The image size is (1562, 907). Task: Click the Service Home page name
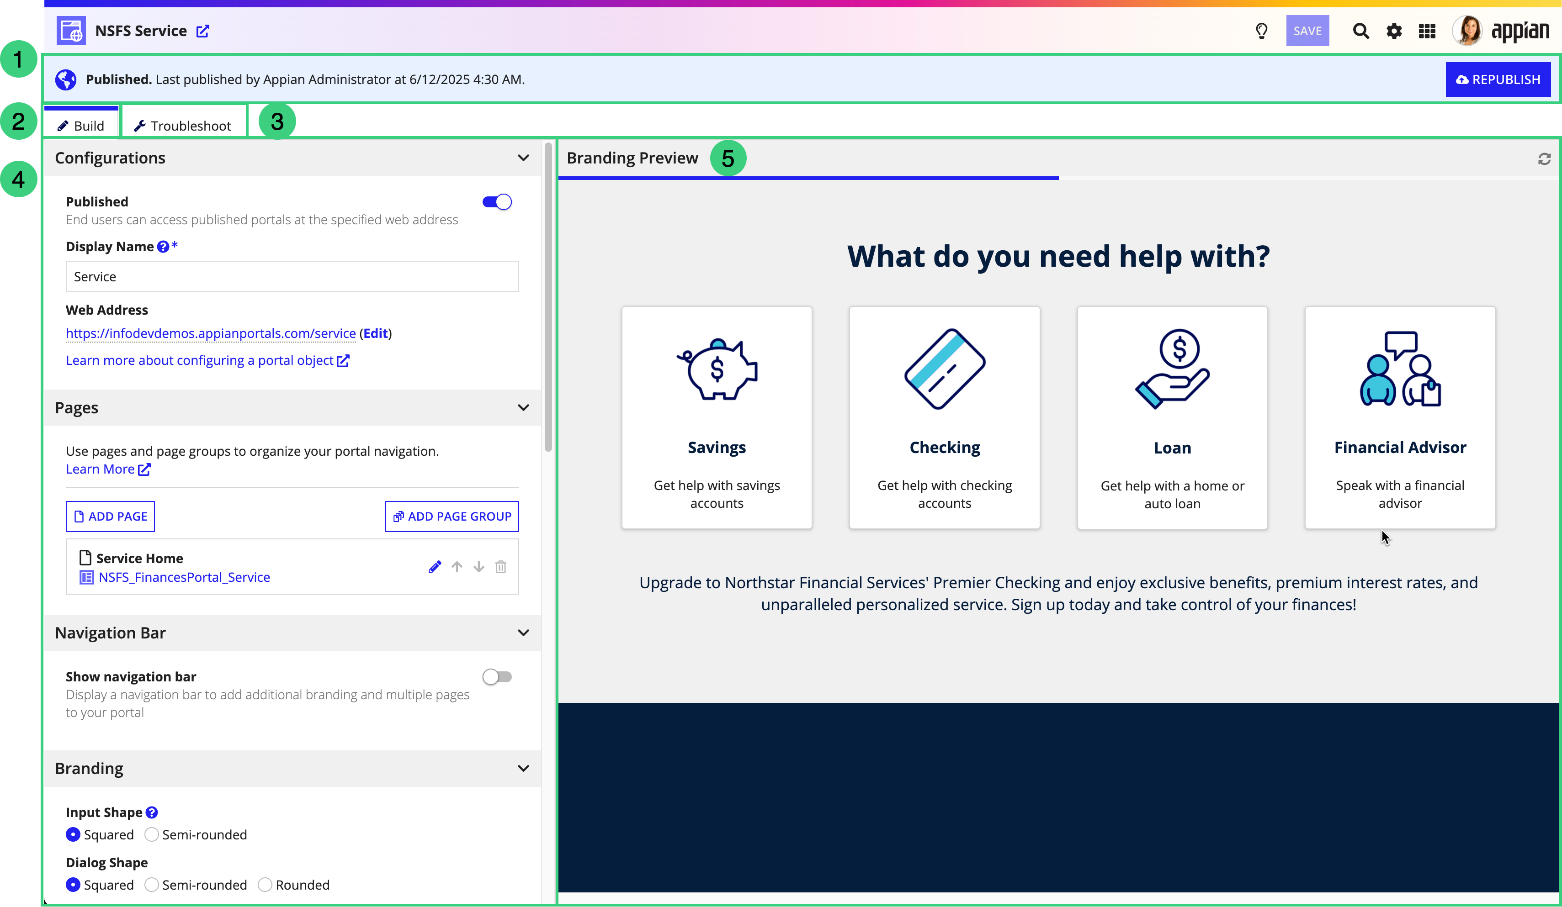tap(139, 558)
